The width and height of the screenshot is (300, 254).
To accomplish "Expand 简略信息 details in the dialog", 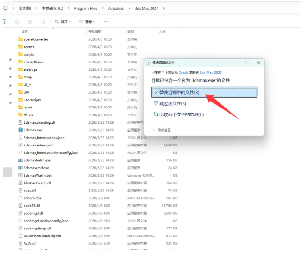I will click(x=161, y=130).
